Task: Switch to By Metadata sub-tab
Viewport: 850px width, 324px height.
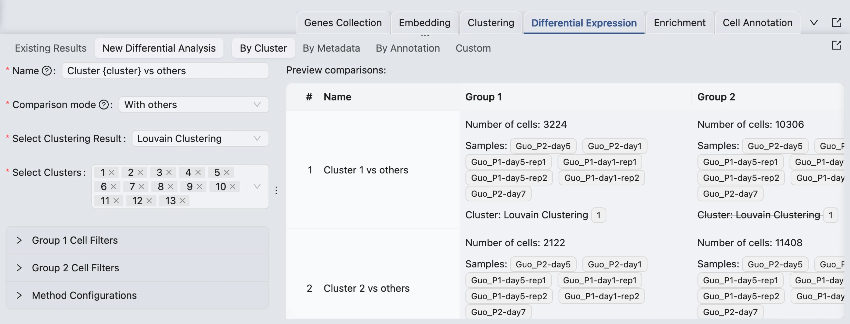Action: (331, 48)
